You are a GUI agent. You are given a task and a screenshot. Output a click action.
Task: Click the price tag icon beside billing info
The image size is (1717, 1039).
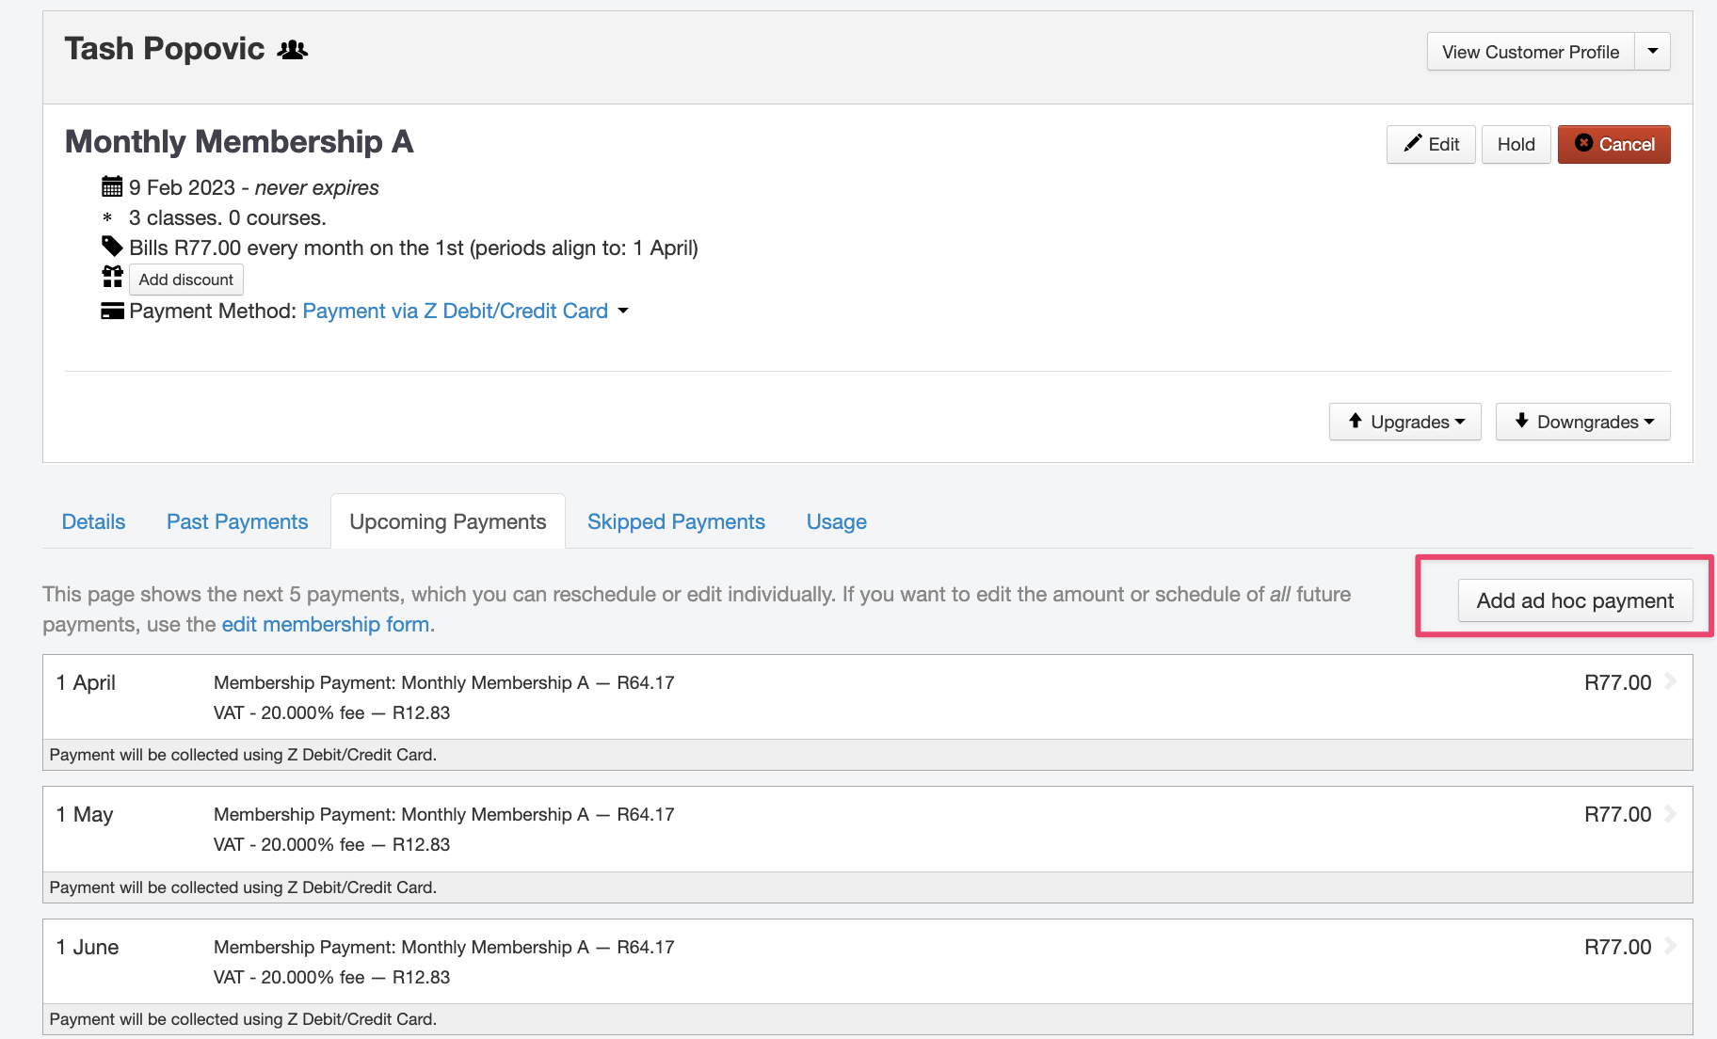pyautogui.click(x=112, y=247)
